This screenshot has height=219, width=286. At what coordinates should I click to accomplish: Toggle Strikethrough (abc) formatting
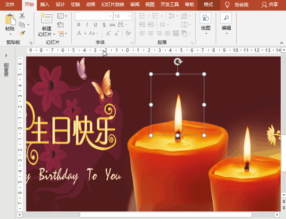pos(112,25)
